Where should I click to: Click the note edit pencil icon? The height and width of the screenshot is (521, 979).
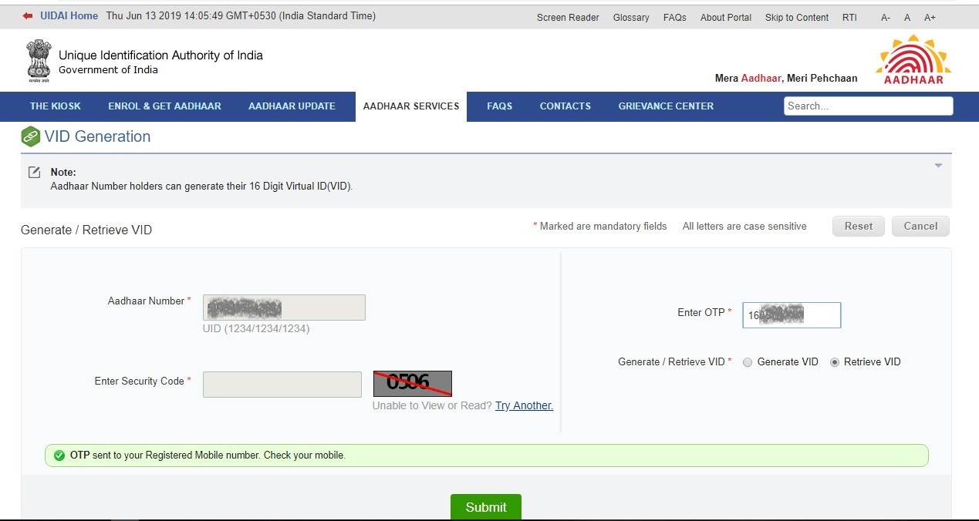(34, 172)
